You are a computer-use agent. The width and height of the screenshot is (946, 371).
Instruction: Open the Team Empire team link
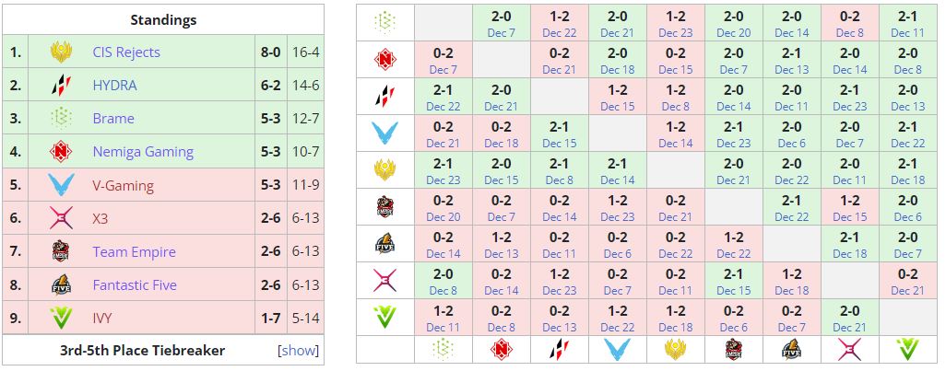pos(134,251)
